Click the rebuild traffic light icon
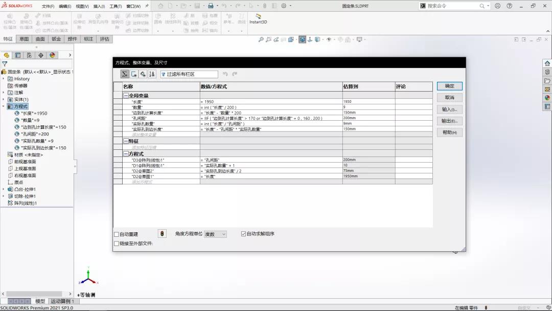Image resolution: width=552 pixels, height=311 pixels. coord(162,234)
